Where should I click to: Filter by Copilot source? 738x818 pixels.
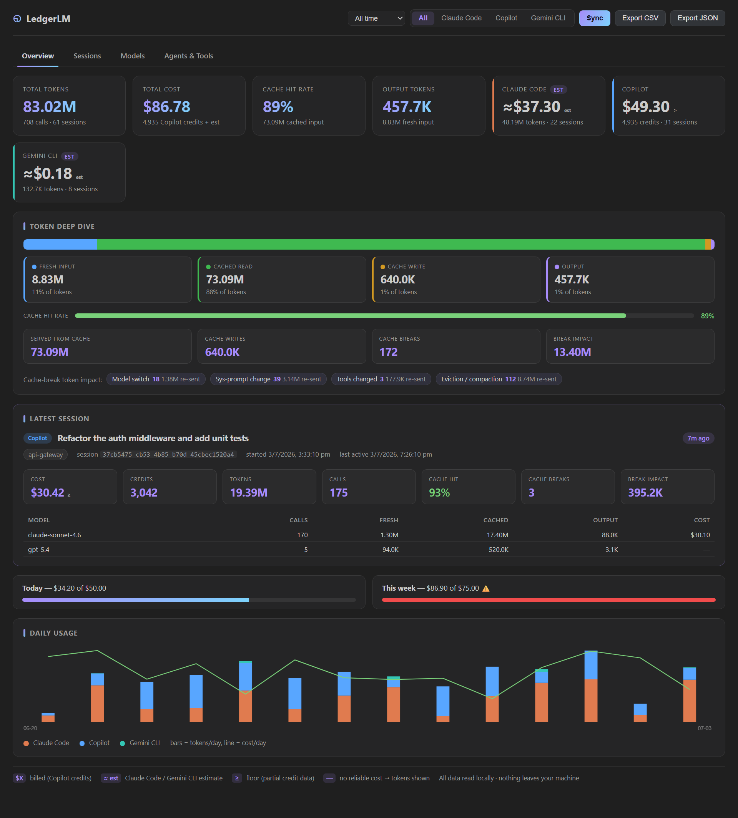tap(506, 18)
